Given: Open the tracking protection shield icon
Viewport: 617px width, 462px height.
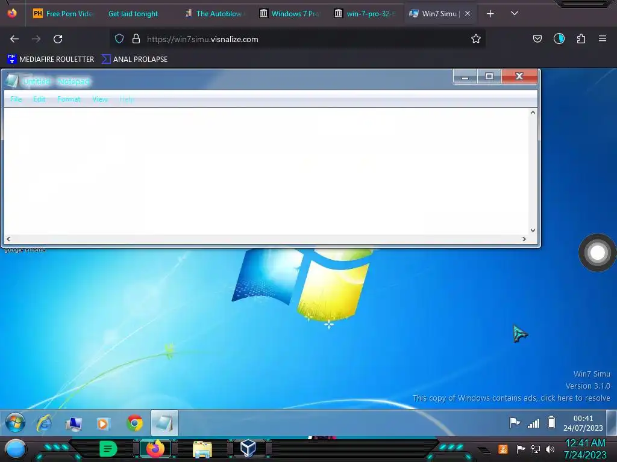Looking at the screenshot, I should click(x=119, y=39).
